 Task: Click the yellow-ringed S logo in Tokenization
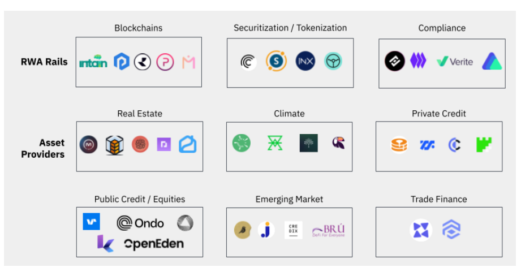coord(276,61)
